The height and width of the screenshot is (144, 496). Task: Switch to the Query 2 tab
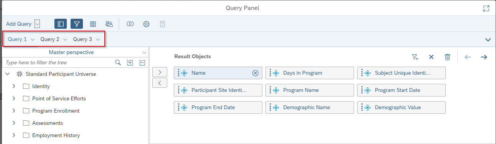tap(50, 39)
